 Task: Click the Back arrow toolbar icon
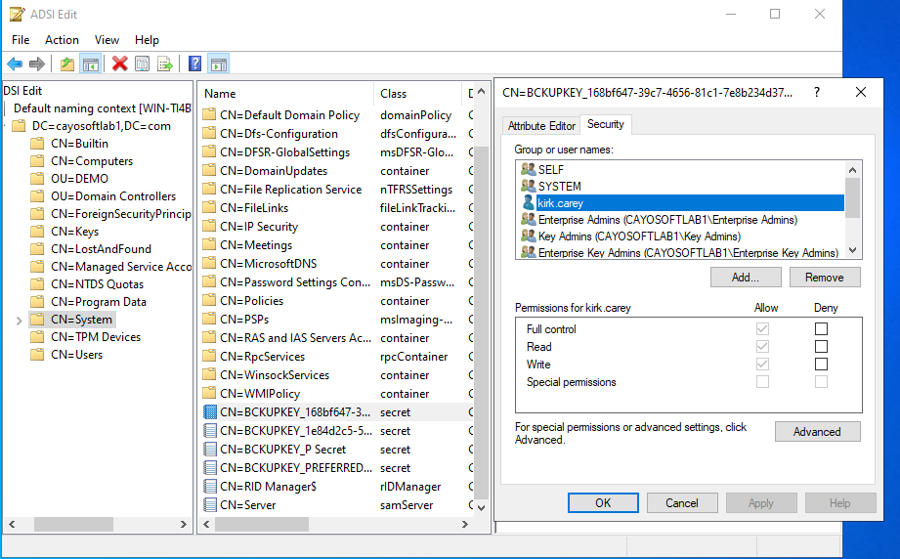tap(15, 64)
